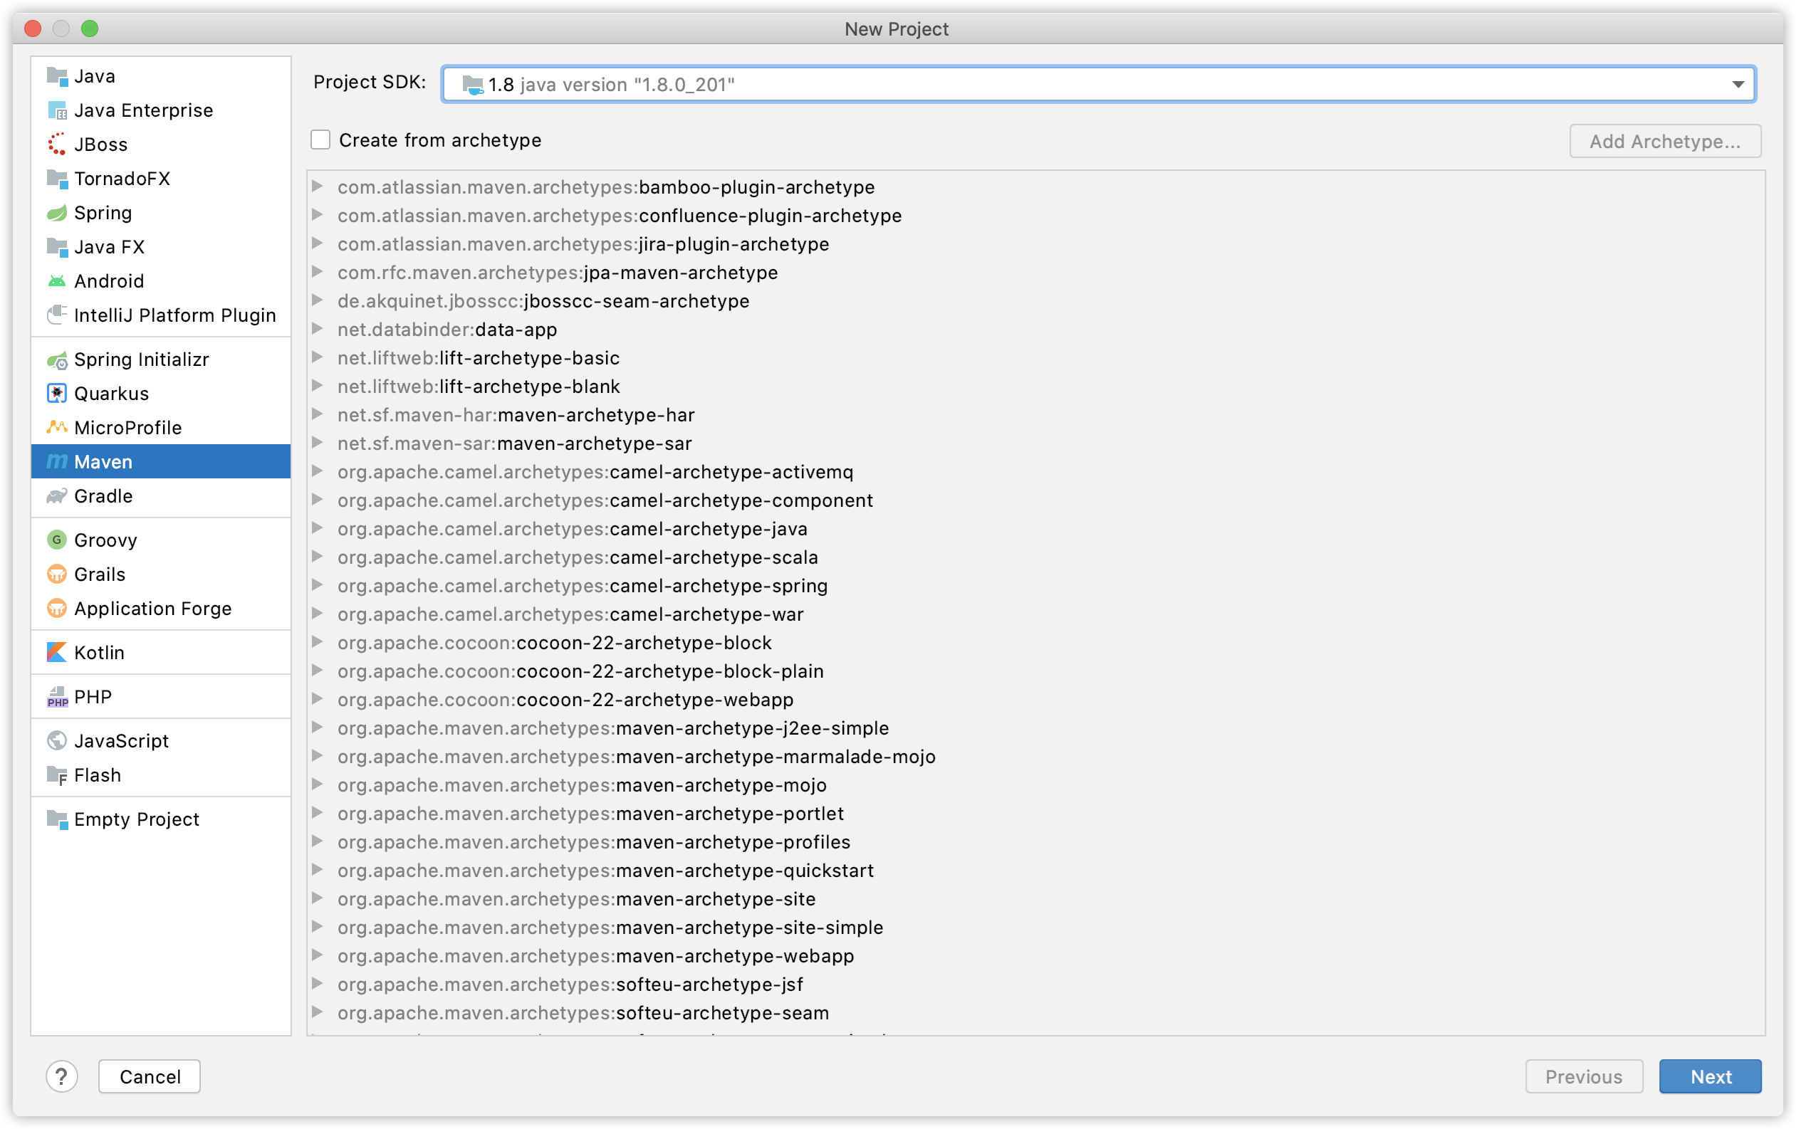Select the Gradle project type label
This screenshot has height=1129, width=1796.
(103, 497)
